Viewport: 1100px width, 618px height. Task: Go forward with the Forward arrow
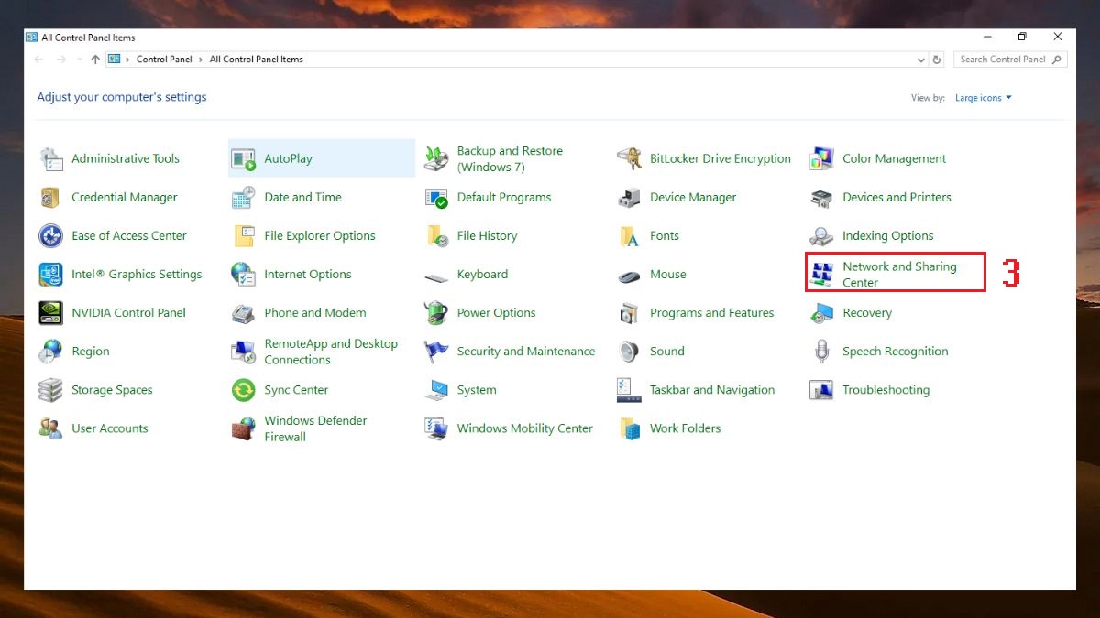pyautogui.click(x=61, y=60)
